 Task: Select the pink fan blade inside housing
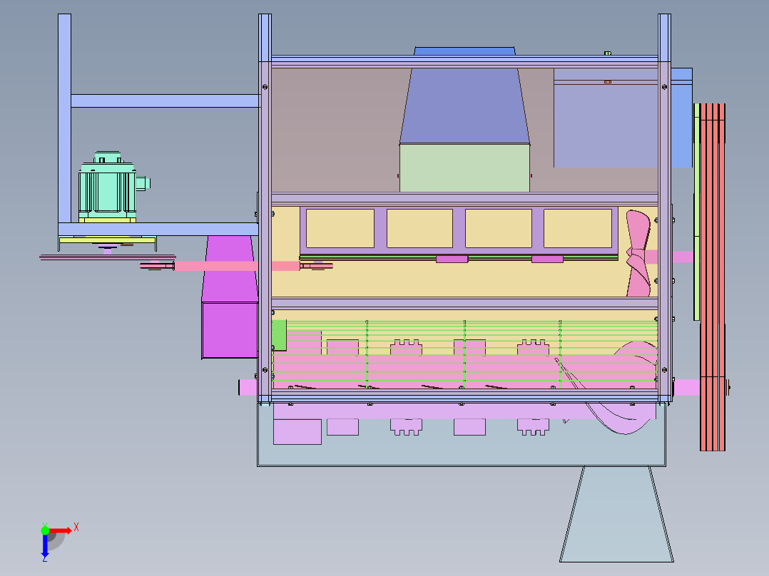[x=638, y=254]
